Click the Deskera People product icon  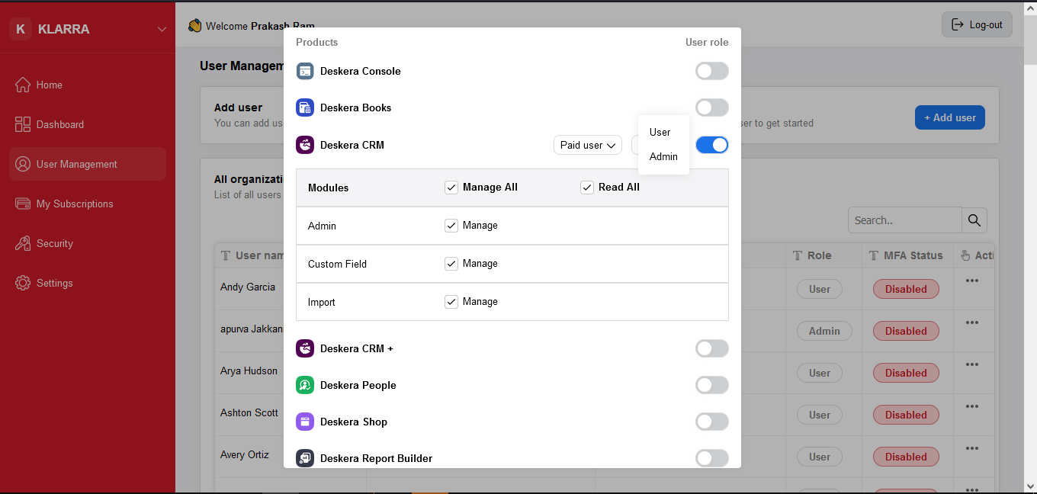point(305,385)
